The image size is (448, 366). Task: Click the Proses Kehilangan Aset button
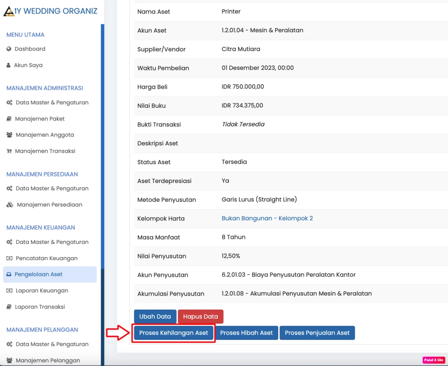tap(173, 332)
